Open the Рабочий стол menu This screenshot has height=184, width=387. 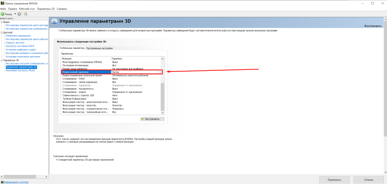[27, 9]
